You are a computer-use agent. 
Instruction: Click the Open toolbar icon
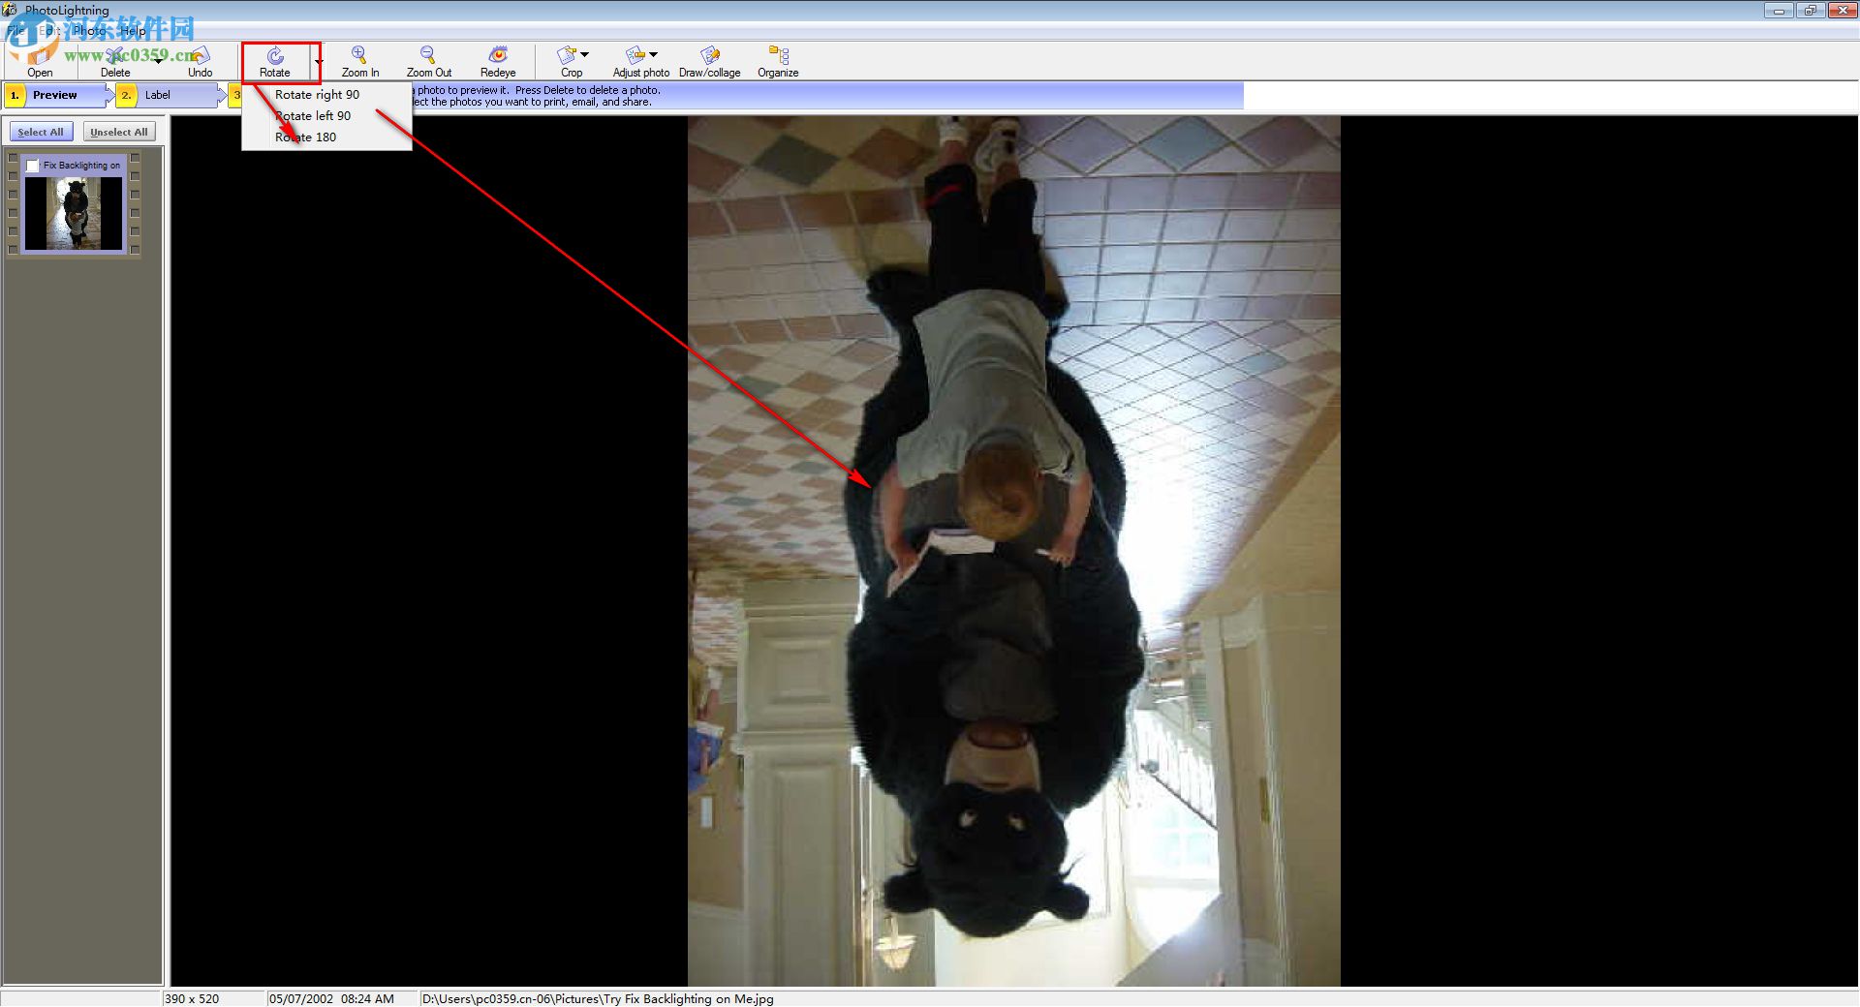pos(40,61)
